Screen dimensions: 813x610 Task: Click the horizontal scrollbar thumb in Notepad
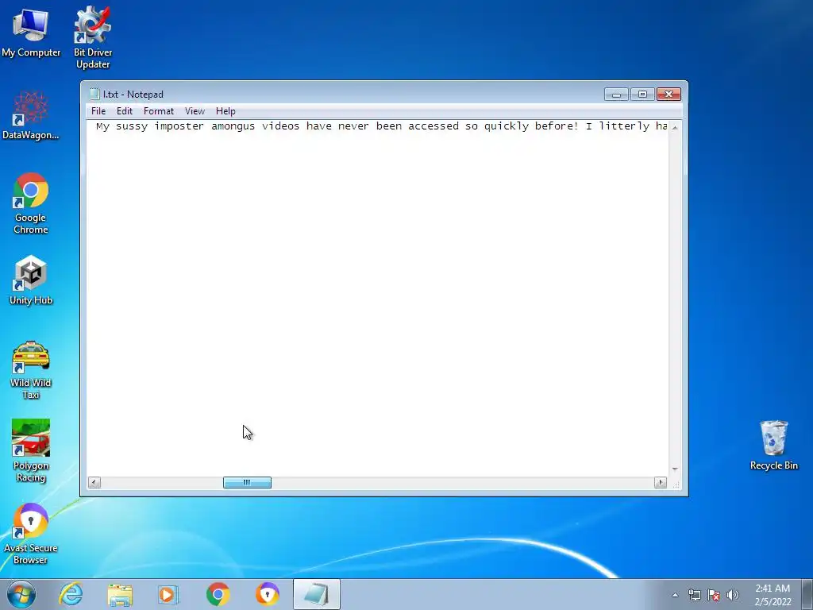(248, 482)
